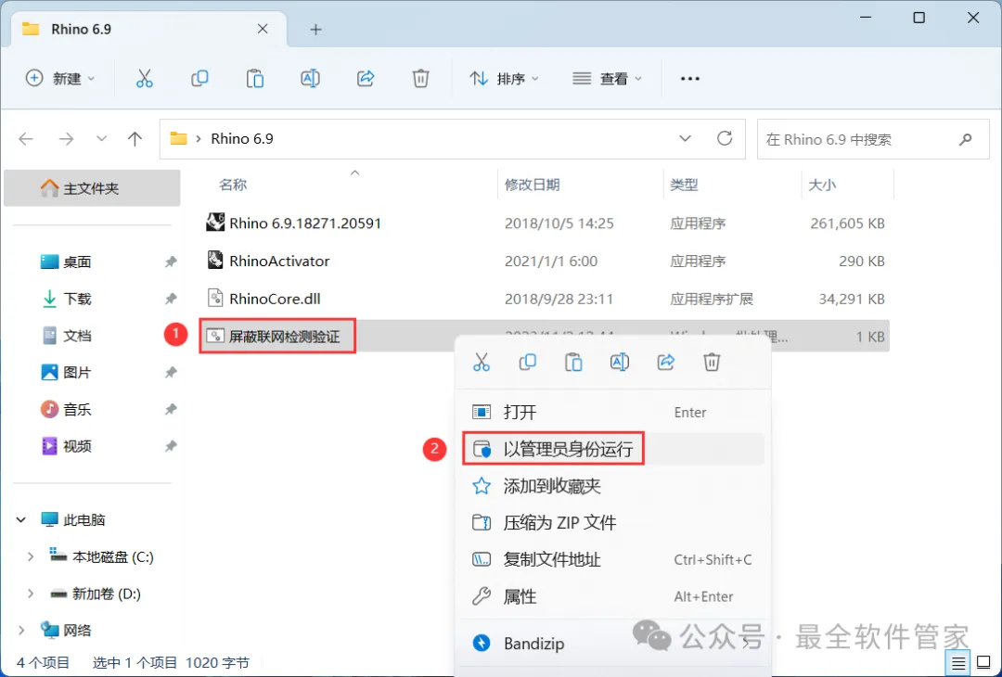
Task: Select the RhinoCore.dll file
Action: (275, 299)
